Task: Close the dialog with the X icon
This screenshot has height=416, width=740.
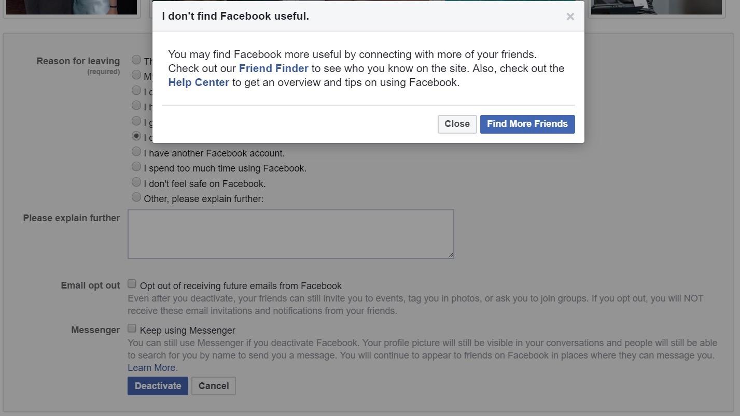Action: [x=570, y=17]
